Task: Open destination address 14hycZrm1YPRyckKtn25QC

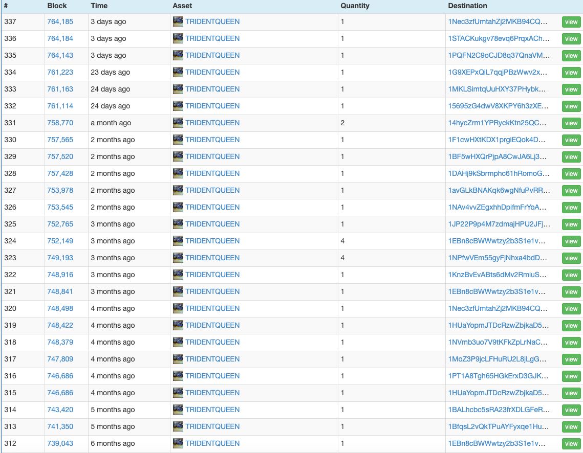Action: [497, 123]
